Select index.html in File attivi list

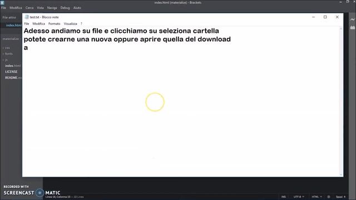[x=13, y=25]
